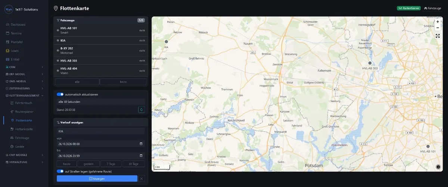The height and width of the screenshot is (187, 448).
Task: Open Fahrtenbuch in the sidebar
Action: coord(24,103)
